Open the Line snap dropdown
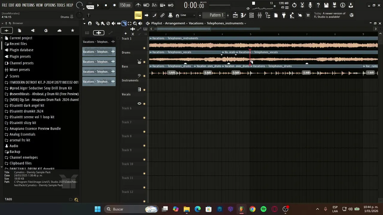This screenshot has width=383, height=215. pos(188,15)
